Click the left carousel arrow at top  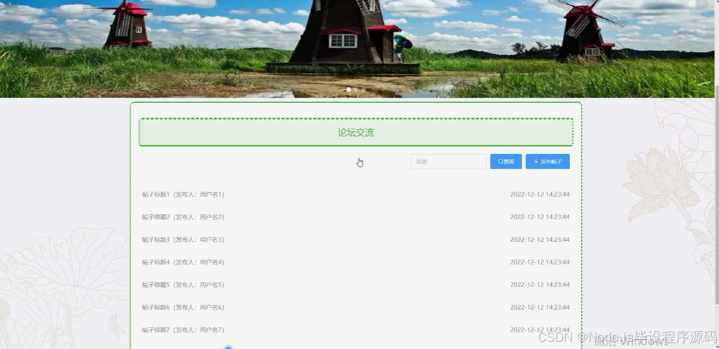coord(9,3)
